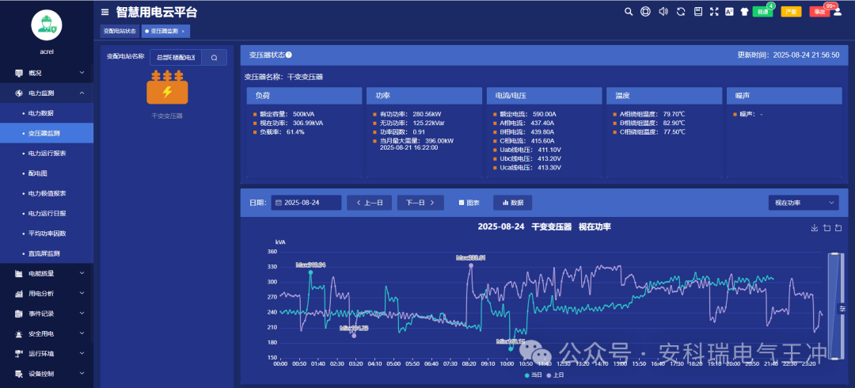Download the chart using save icon
The width and height of the screenshot is (855, 388).
tap(815, 228)
